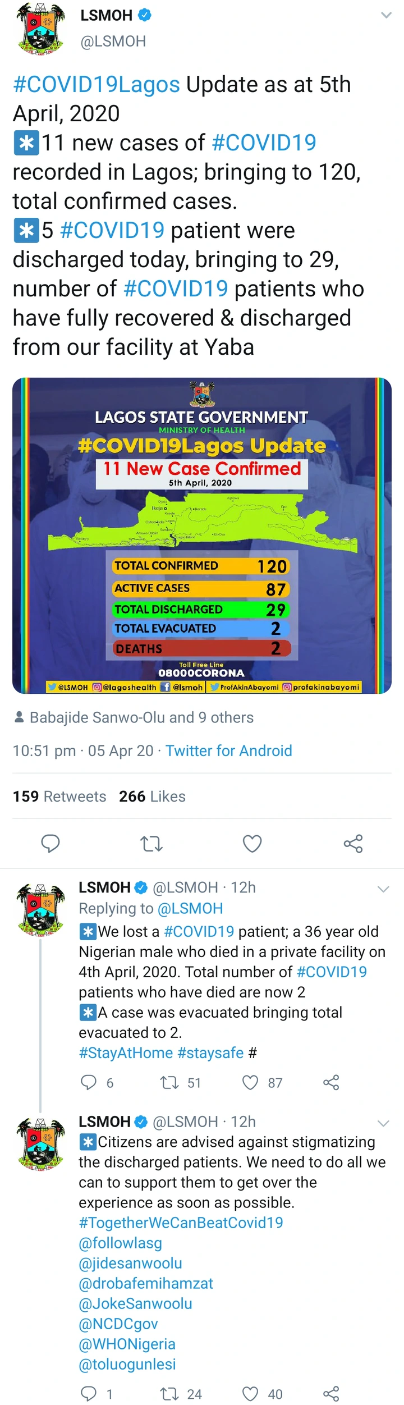Share the main tweet via share icon

click(353, 843)
